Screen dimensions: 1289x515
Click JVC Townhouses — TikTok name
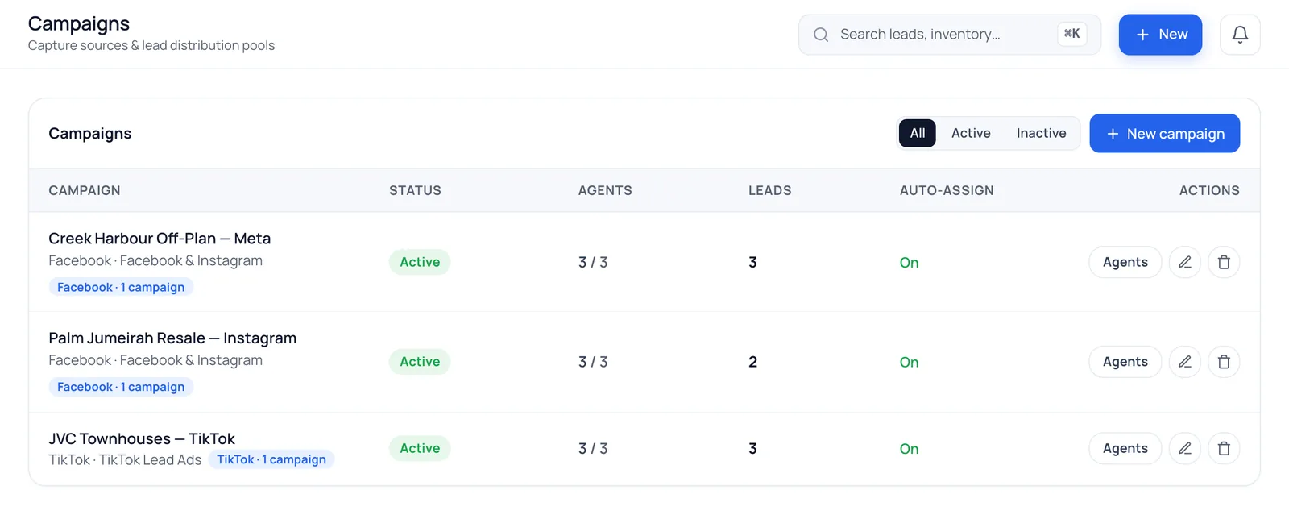tap(142, 438)
